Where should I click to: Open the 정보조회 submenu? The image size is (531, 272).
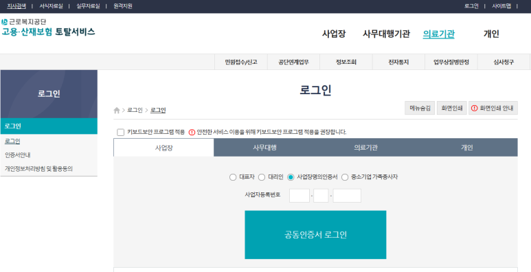(346, 62)
